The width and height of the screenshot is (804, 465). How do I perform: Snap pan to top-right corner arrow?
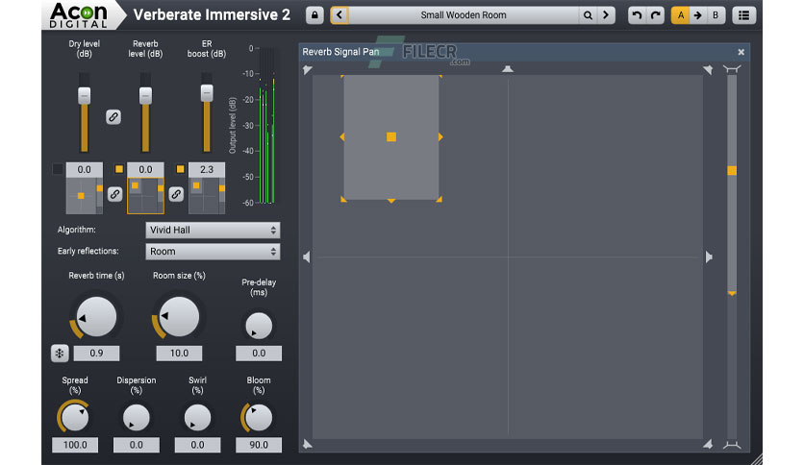click(708, 69)
